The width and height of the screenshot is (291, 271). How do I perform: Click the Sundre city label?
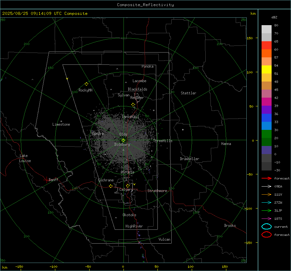pyautogui.click(x=98, y=133)
